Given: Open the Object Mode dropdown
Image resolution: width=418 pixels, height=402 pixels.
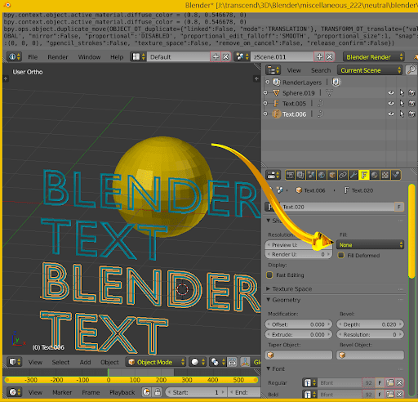Looking at the screenshot, I should pos(156,362).
